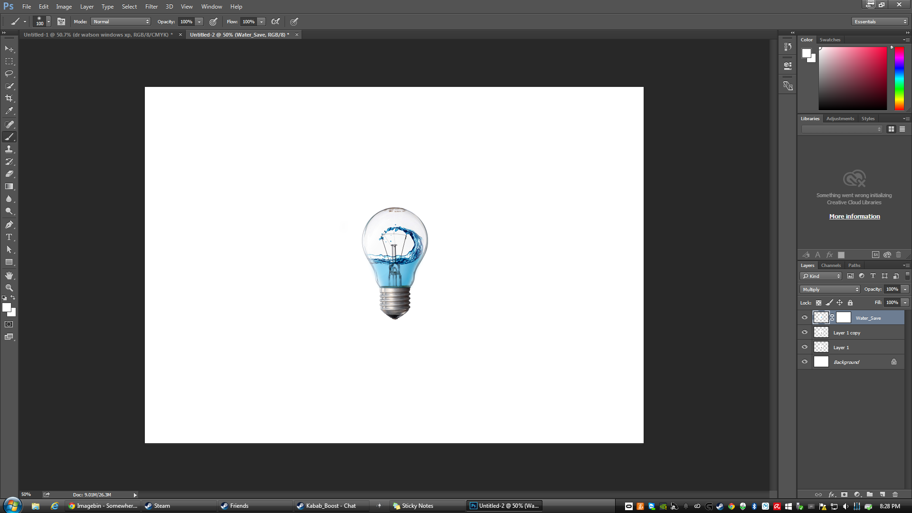Select the Path Selection tool
Screen dimensions: 912x513
tap(9, 249)
